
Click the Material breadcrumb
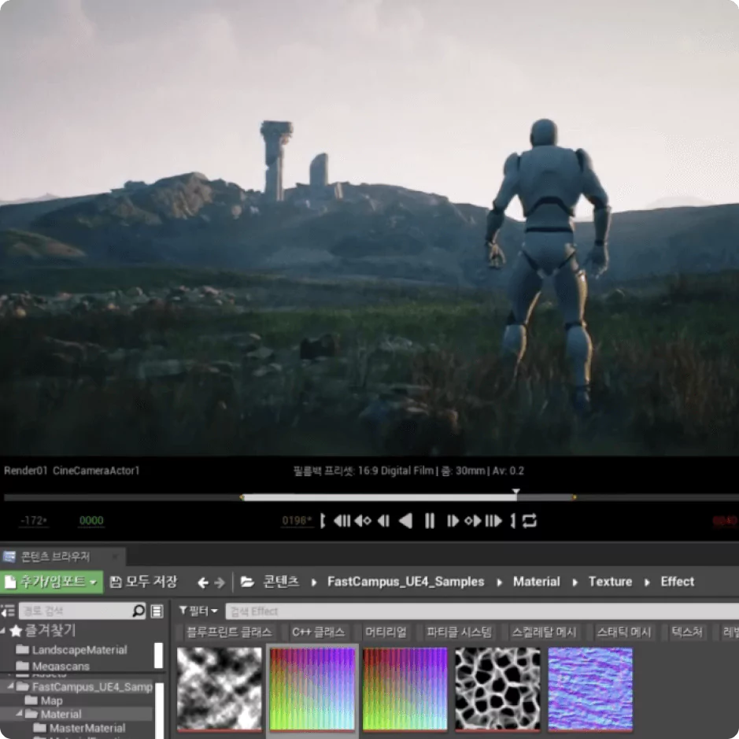536,582
